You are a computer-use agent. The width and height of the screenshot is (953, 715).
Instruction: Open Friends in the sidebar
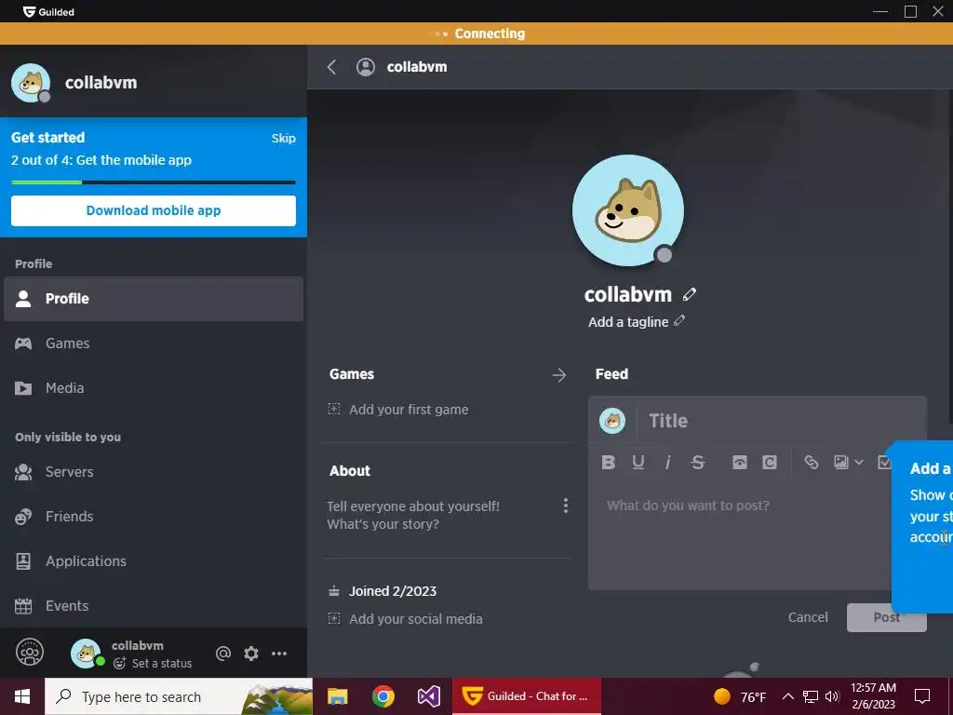(154, 517)
